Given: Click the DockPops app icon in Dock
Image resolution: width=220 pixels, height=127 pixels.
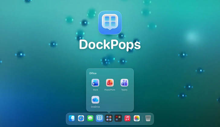Looking at the screenshot, I should coord(99,118).
